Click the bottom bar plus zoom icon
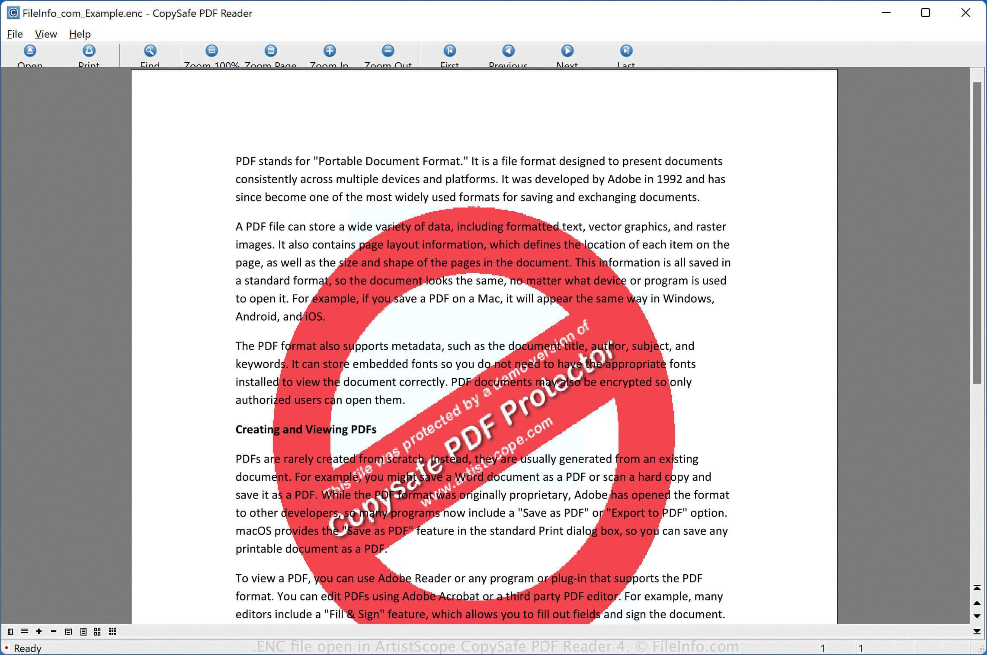Image resolution: width=987 pixels, height=655 pixels. pos(39,632)
